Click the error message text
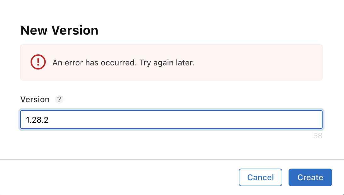This screenshot has height=195, width=344. (123, 63)
